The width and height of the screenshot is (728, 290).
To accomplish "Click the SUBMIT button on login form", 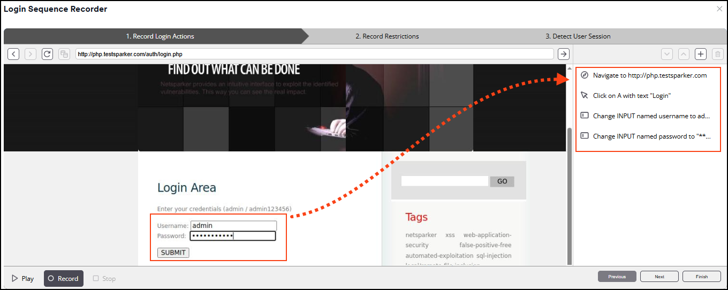I will 173,253.
